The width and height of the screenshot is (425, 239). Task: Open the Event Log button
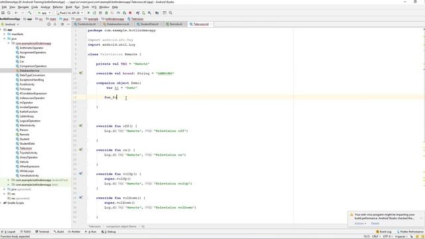coord(384,232)
